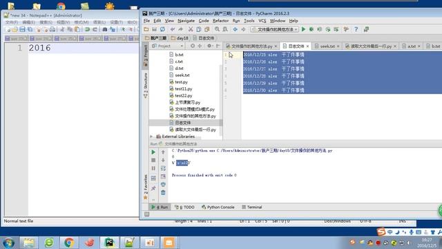Open the Navigate menu in PyCharm

point(186,21)
